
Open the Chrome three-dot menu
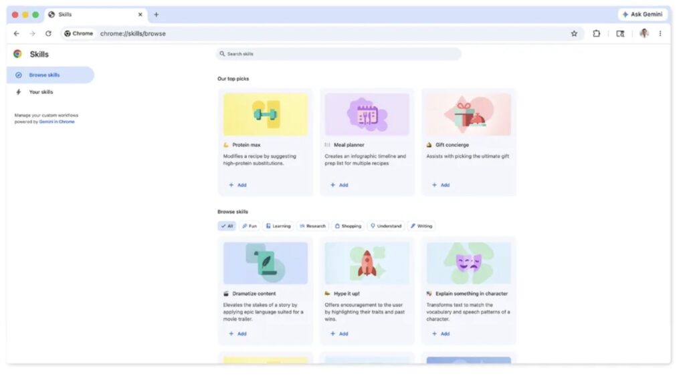[660, 33]
